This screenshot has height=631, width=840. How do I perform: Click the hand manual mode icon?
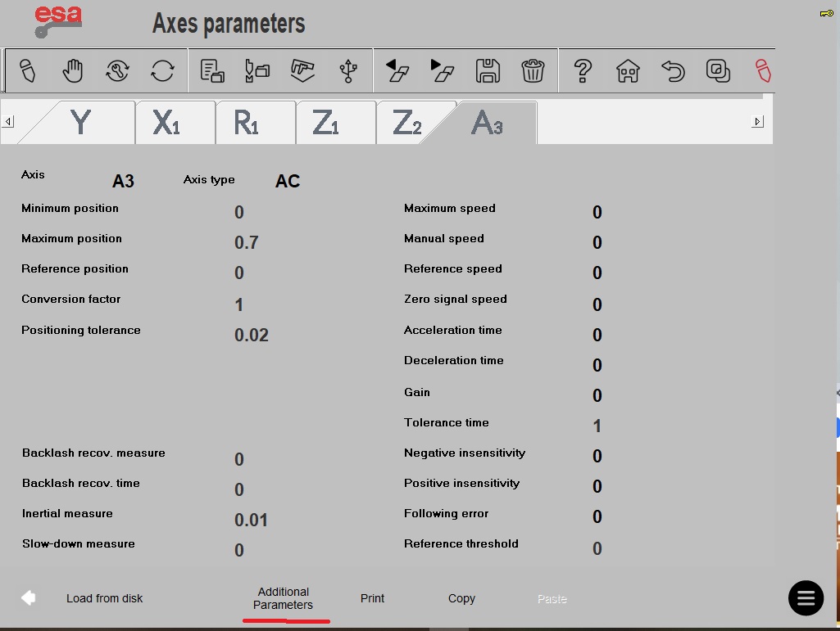coord(72,70)
